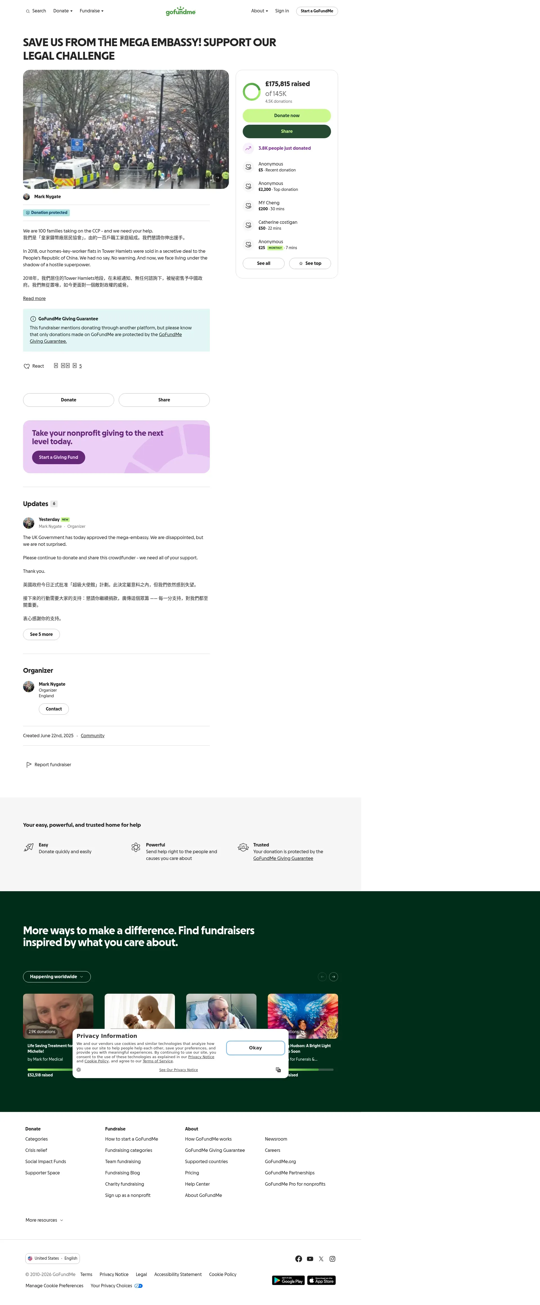Click the GoFundMe logo
540x1305 pixels.
[x=181, y=11]
